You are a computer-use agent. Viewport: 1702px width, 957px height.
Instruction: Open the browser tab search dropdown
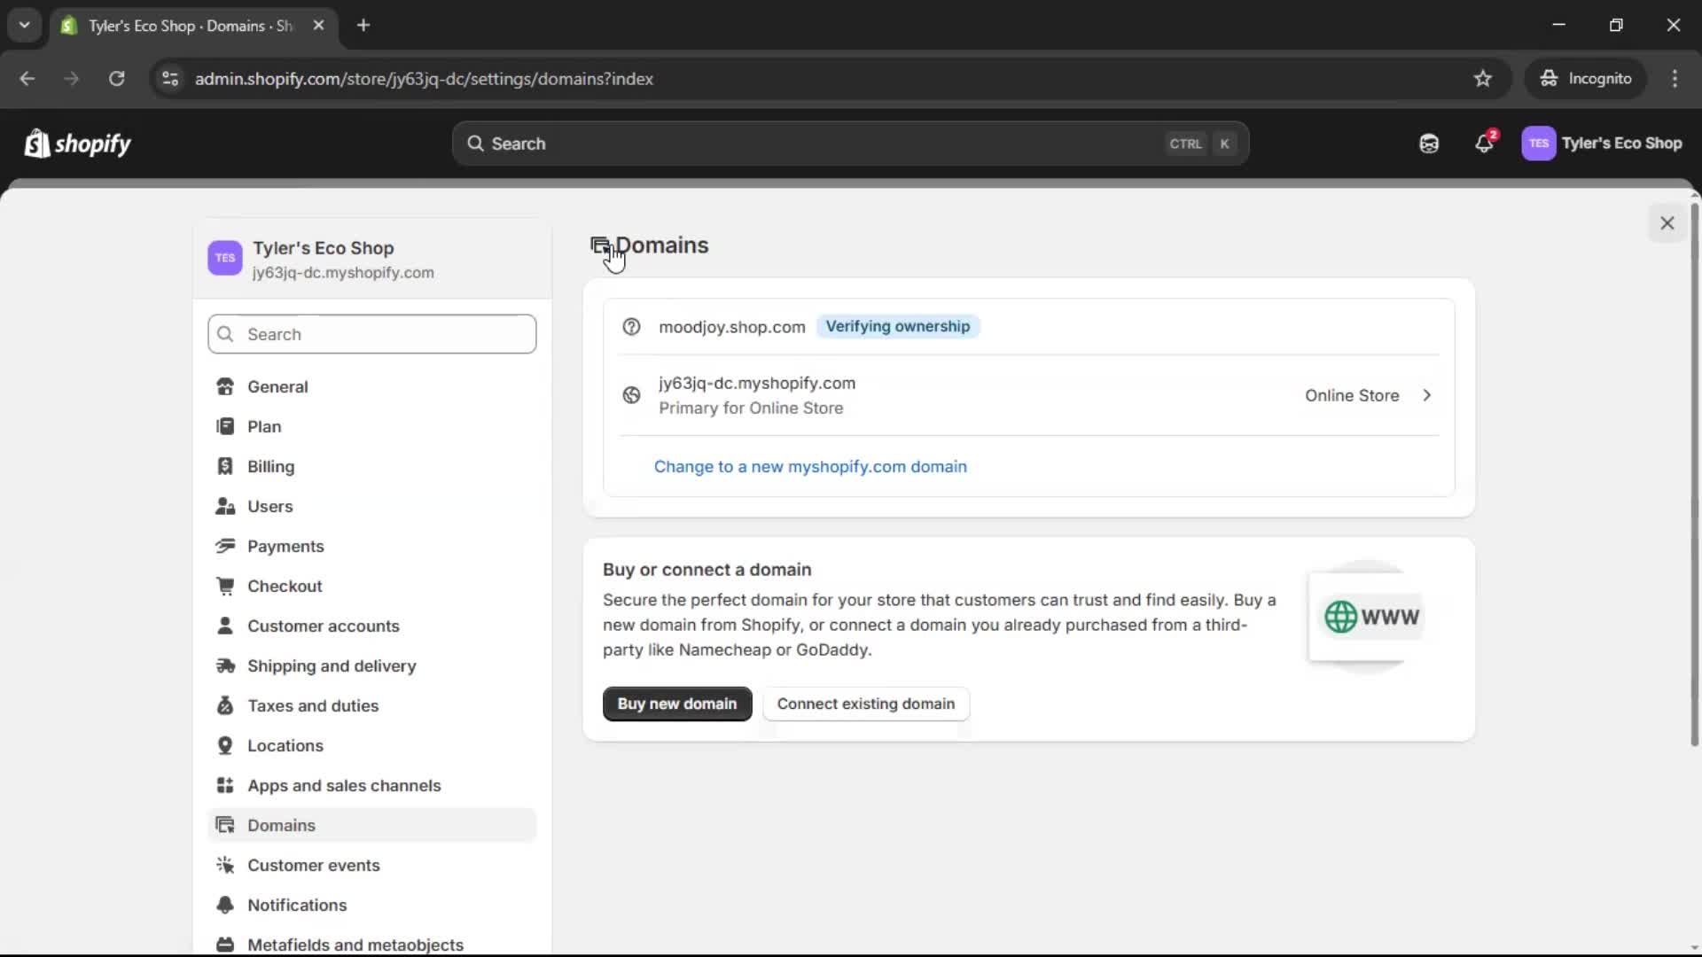tap(24, 26)
